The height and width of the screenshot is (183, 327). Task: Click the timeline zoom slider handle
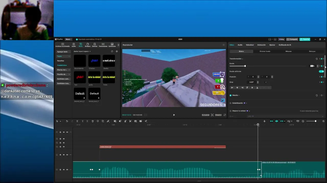pos(316,121)
